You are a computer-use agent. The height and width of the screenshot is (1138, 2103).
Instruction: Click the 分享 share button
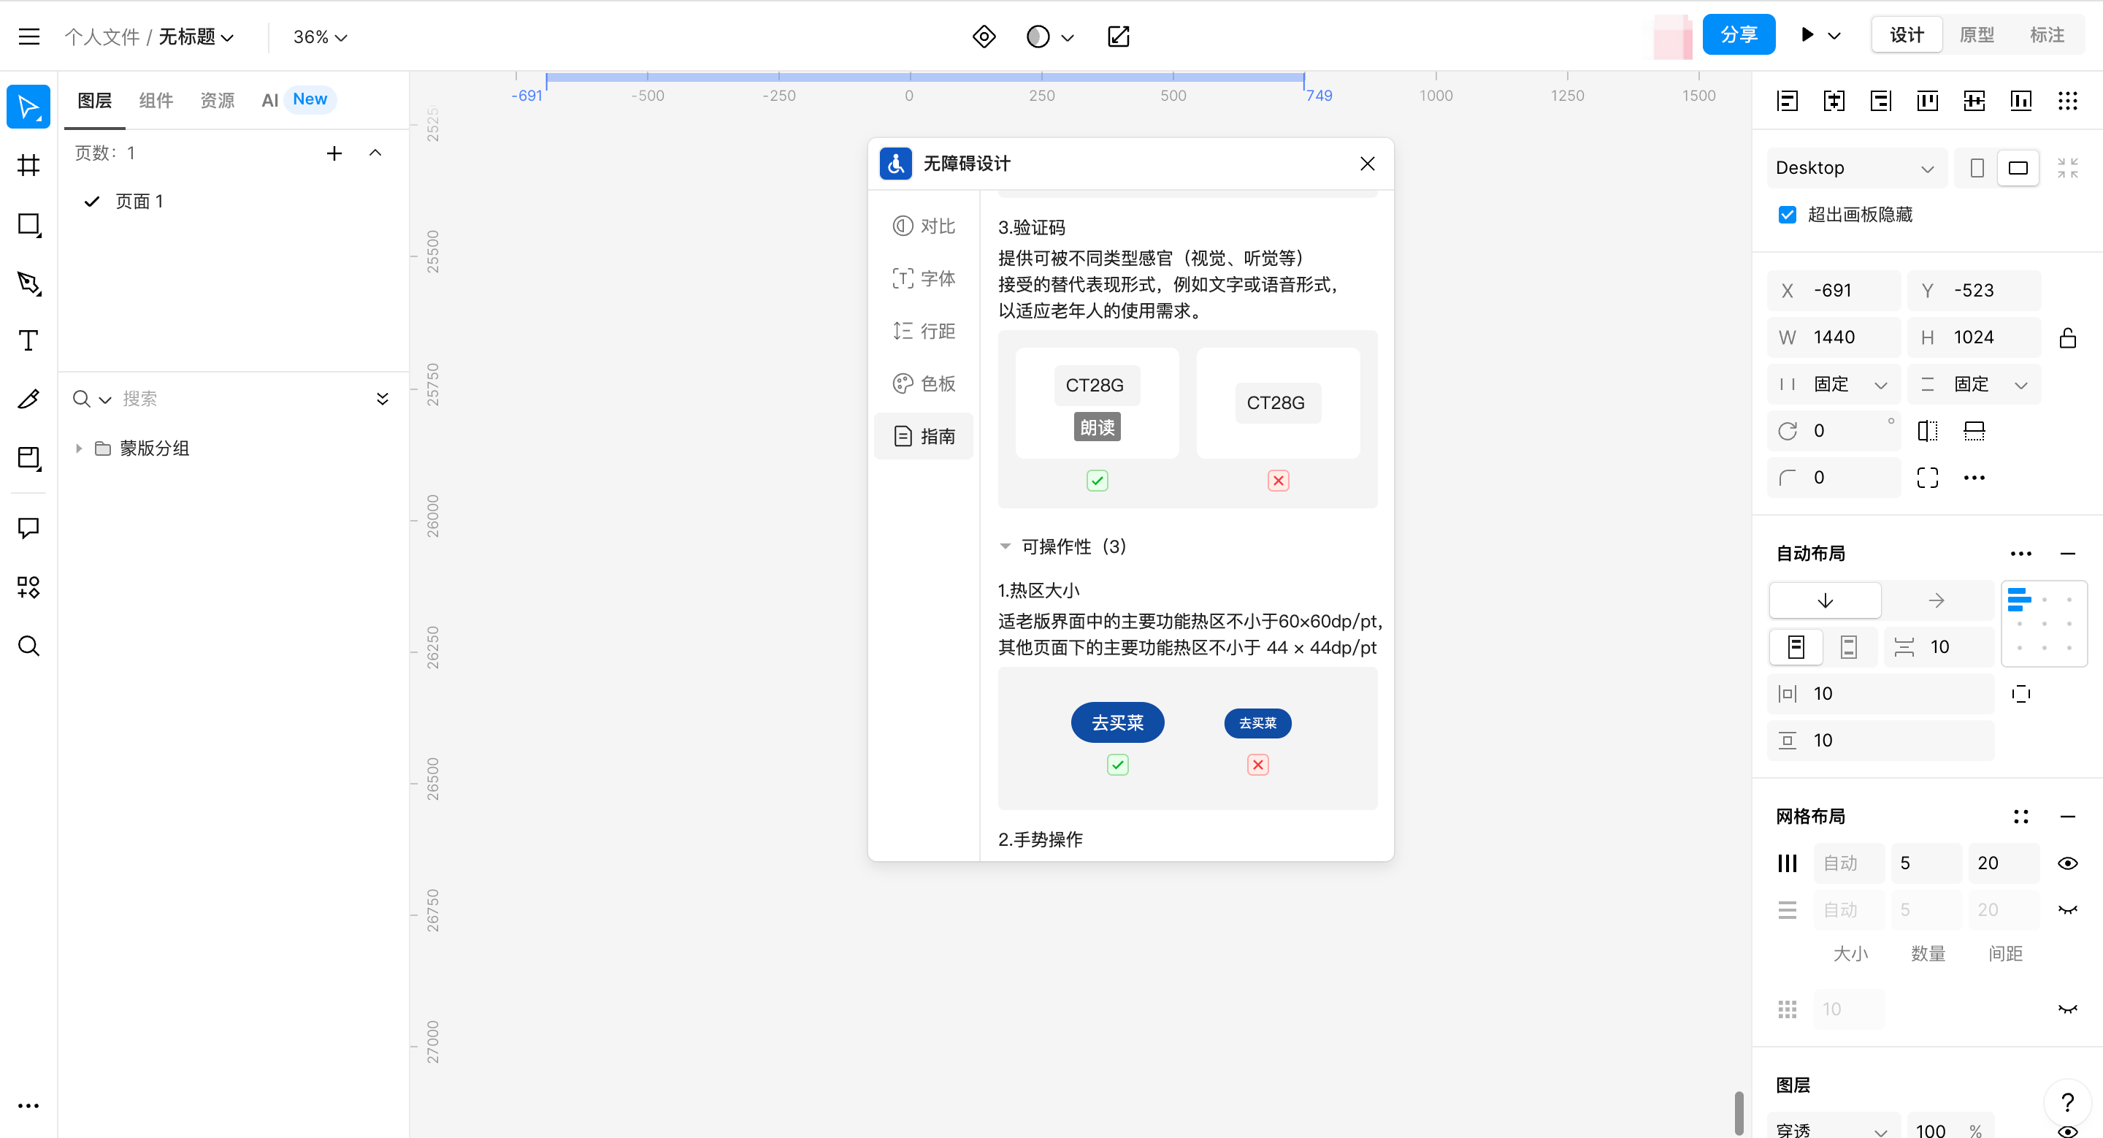tap(1738, 34)
